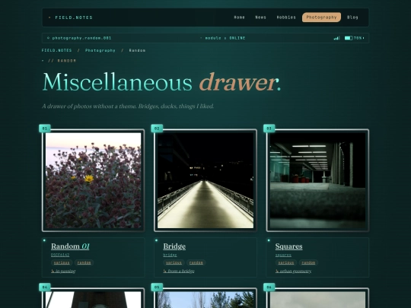The height and width of the screenshot is (308, 411).
Task: Open the Bridge title link
Action: tap(174, 246)
